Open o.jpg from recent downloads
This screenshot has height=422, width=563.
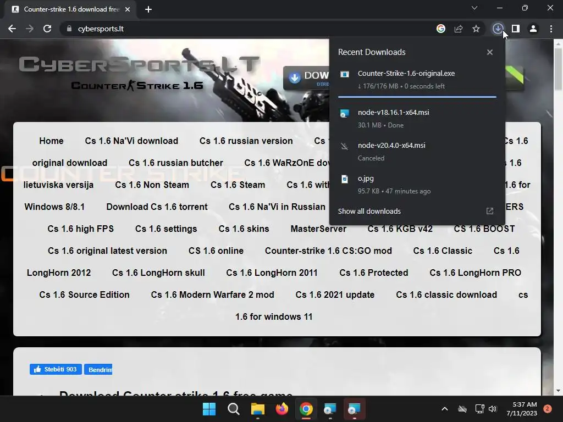[417, 185]
